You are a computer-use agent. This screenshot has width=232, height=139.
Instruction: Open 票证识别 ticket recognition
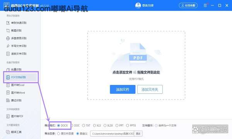pos(14,100)
